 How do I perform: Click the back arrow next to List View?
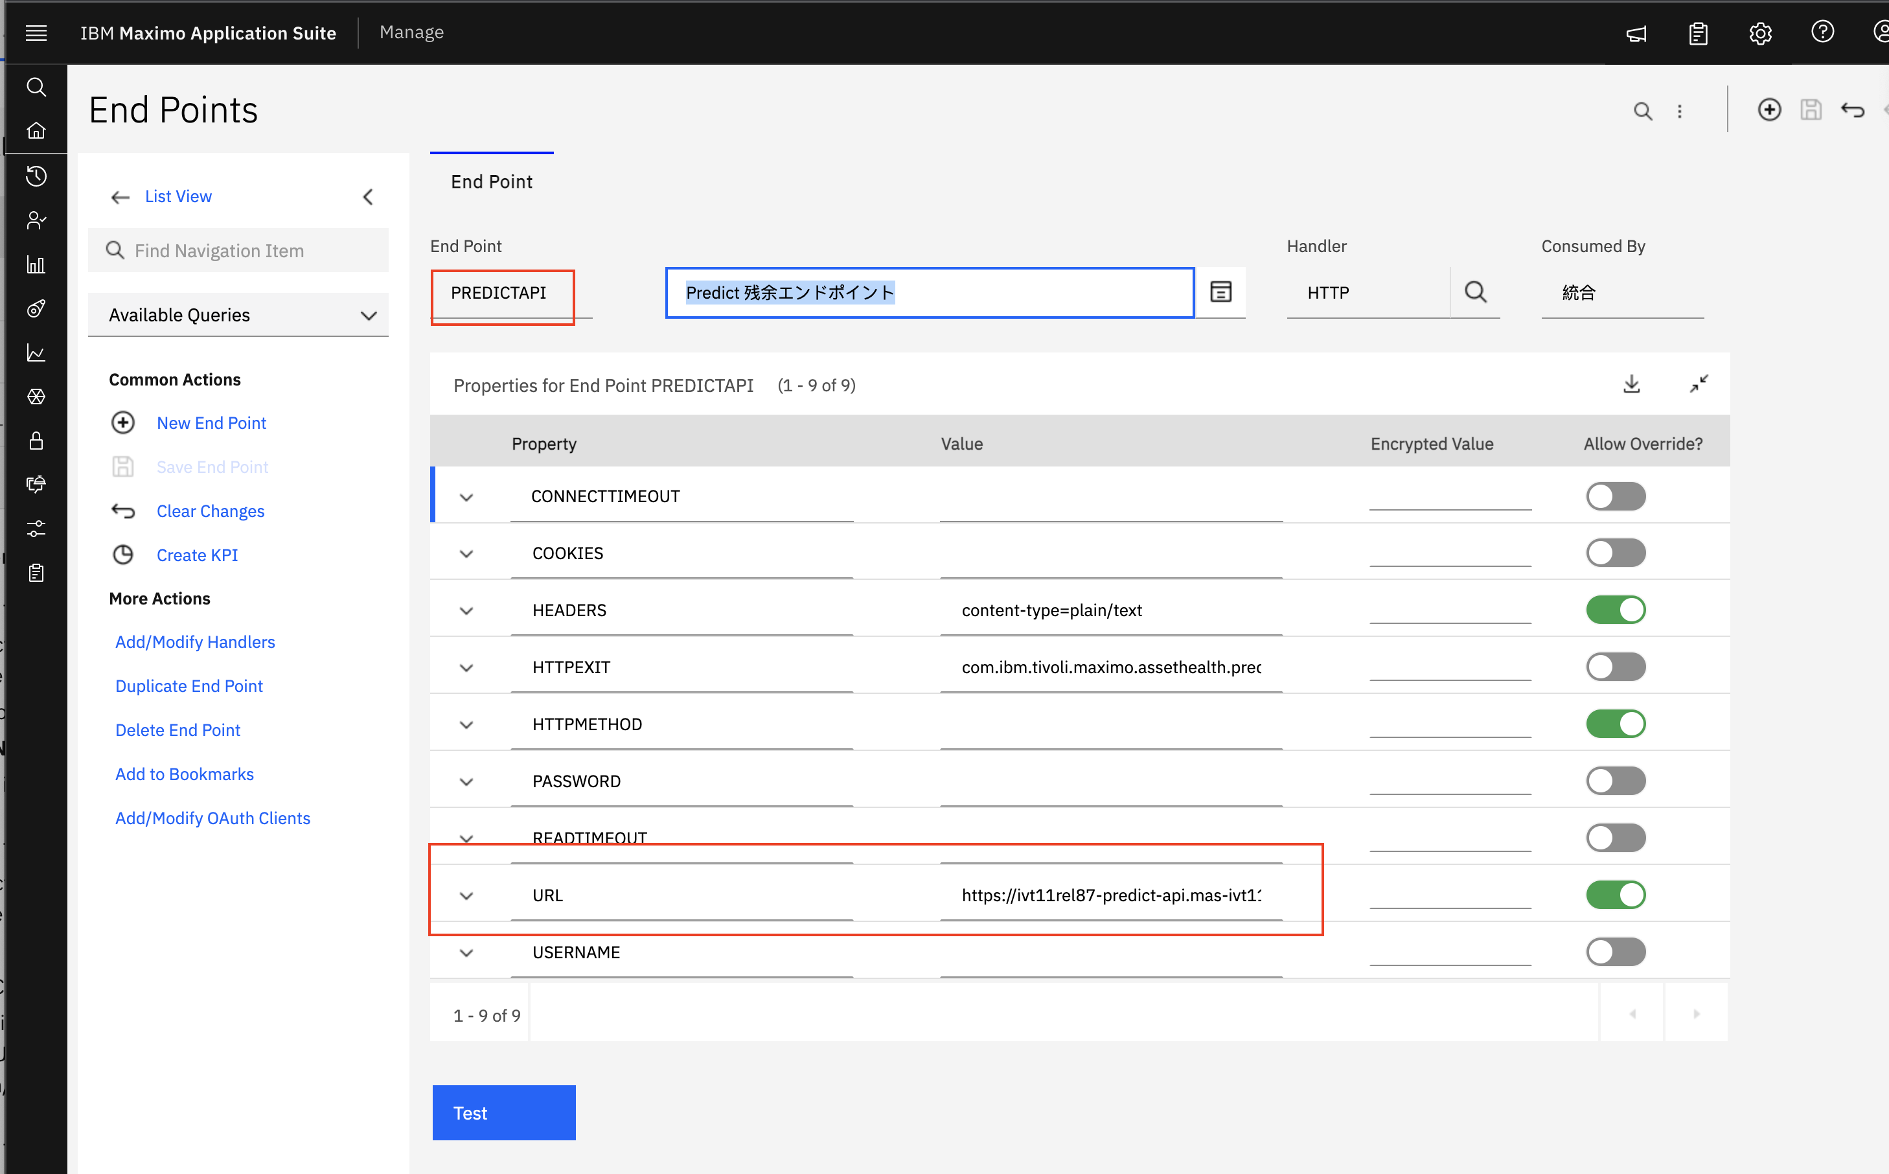pyautogui.click(x=120, y=197)
